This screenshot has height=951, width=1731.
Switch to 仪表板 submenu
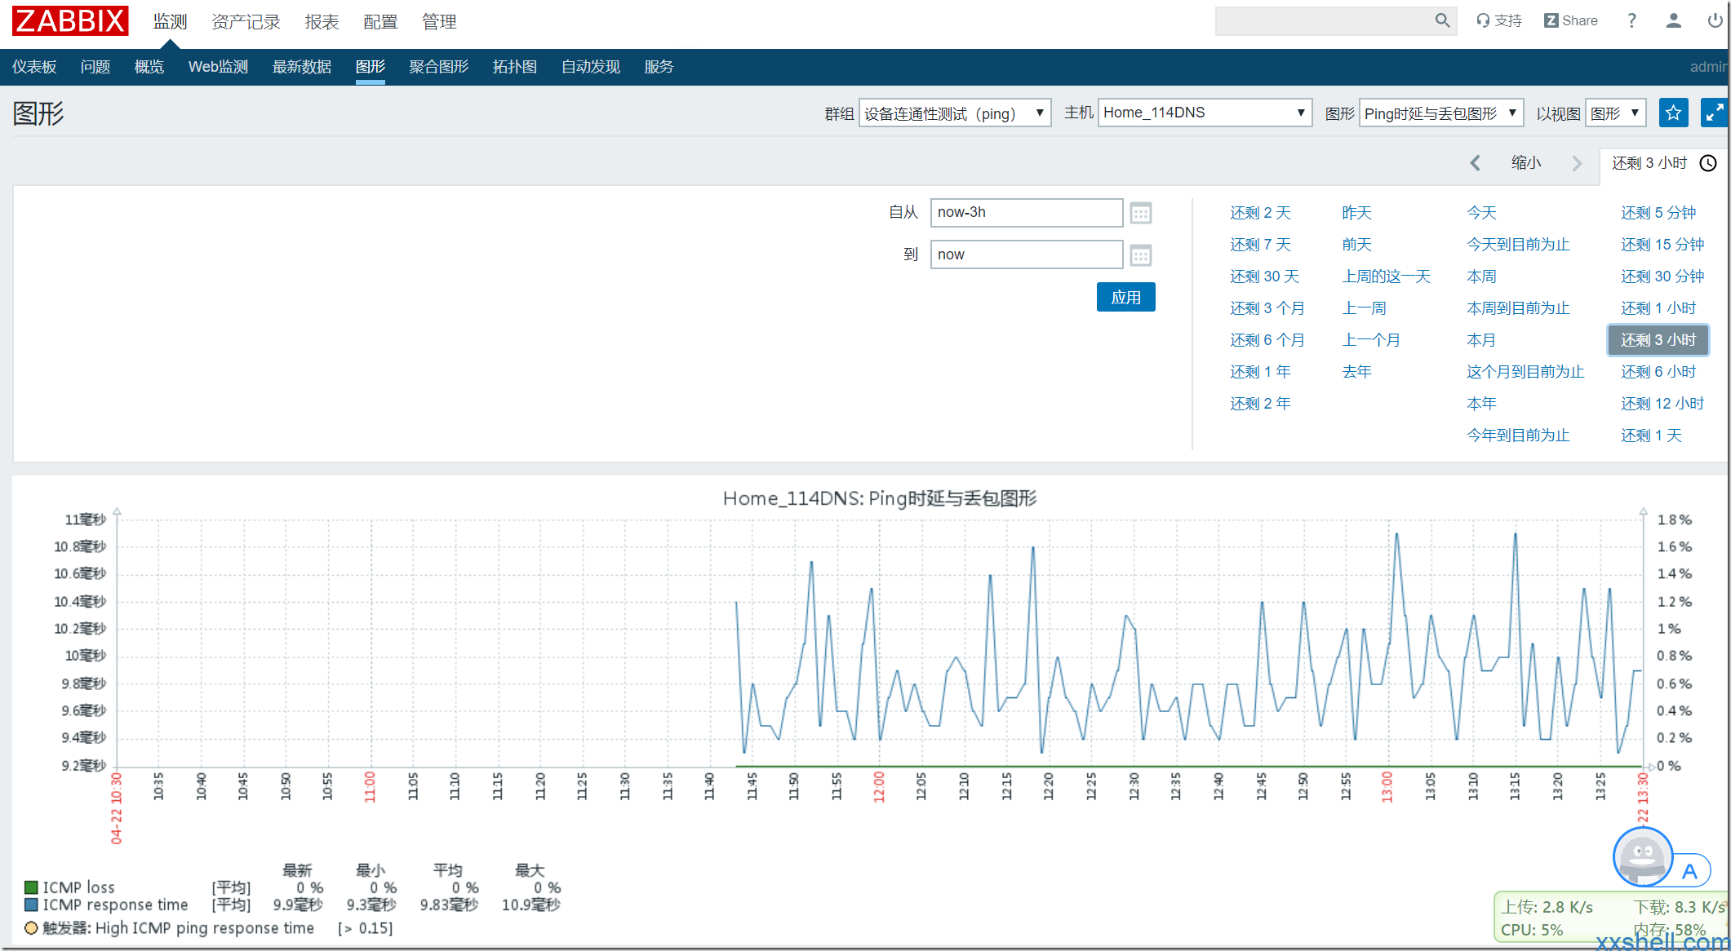(34, 67)
